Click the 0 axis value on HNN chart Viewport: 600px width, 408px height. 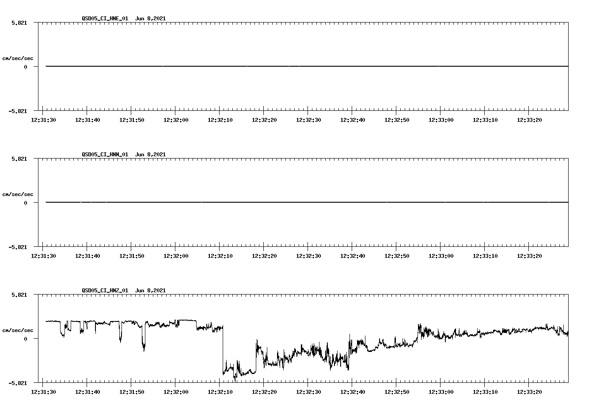click(x=26, y=203)
